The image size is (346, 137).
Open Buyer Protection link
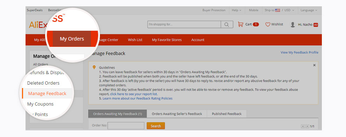[214, 10]
